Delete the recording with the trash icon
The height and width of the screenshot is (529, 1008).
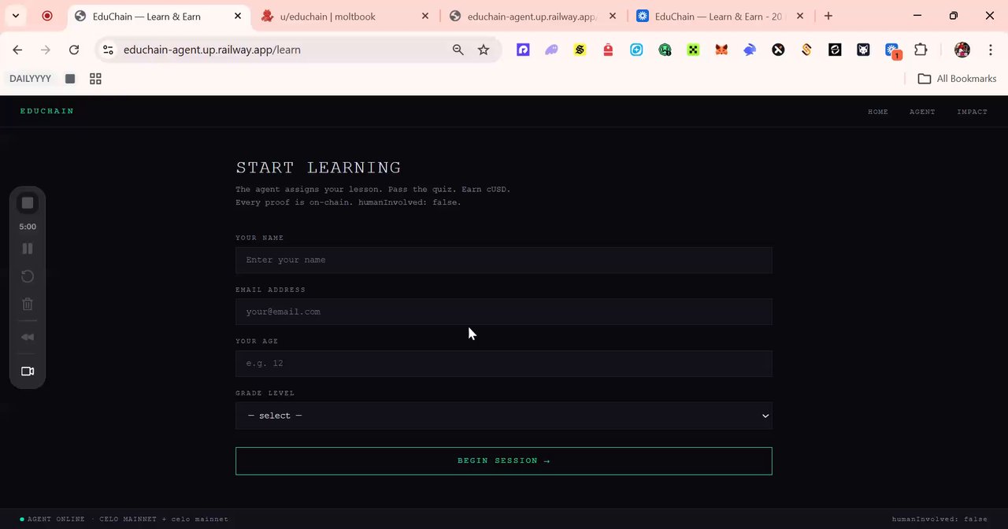[x=28, y=304]
